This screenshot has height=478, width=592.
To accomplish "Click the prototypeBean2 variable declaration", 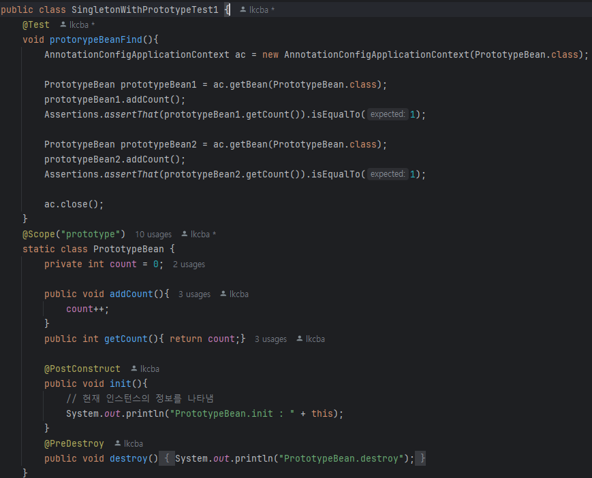I will (159, 144).
